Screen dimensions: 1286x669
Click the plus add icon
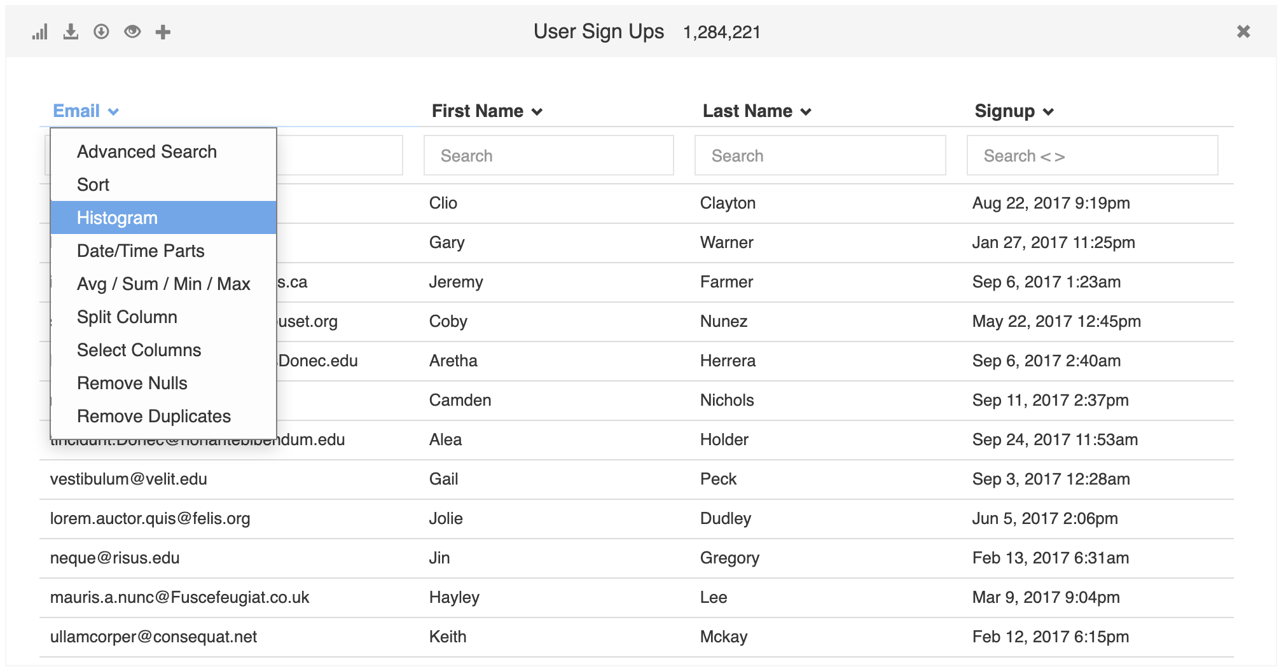pyautogui.click(x=163, y=32)
